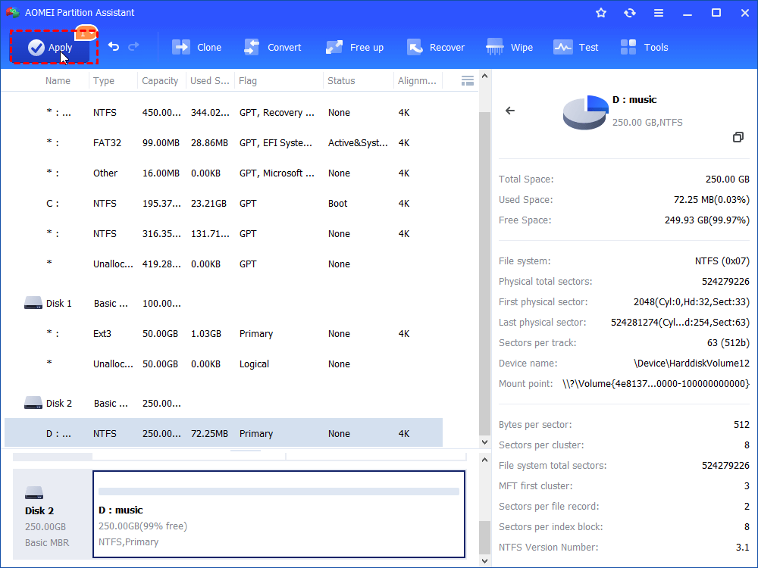Click the Apply button to commit operations

pos(51,48)
